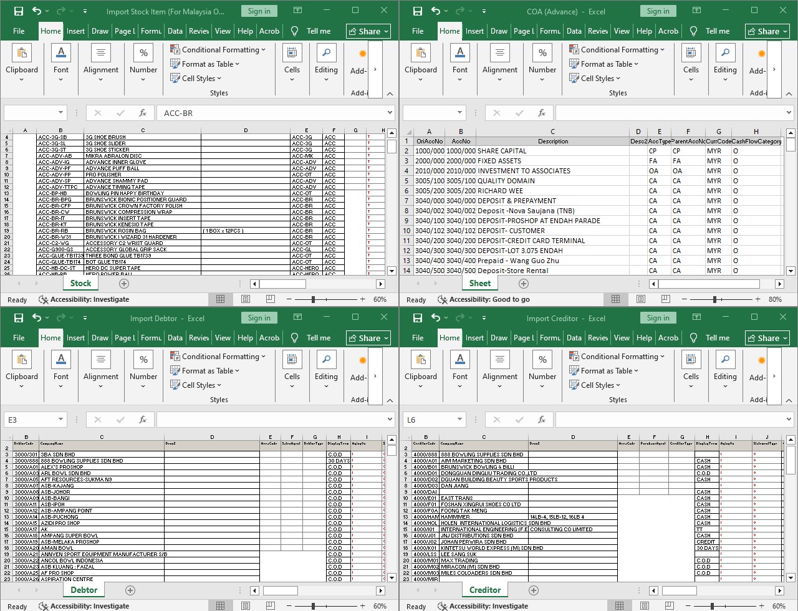Select cell RICHARD WEE in COA (Advance)

[552, 191]
